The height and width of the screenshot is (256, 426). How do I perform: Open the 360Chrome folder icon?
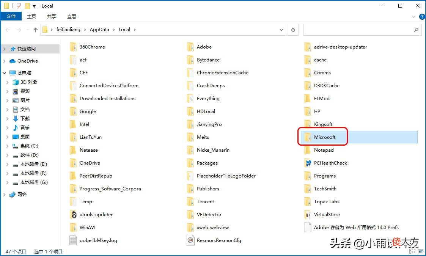pyautogui.click(x=73, y=47)
